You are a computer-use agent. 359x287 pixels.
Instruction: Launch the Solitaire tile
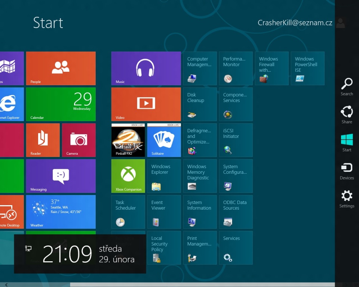[x=164, y=140]
